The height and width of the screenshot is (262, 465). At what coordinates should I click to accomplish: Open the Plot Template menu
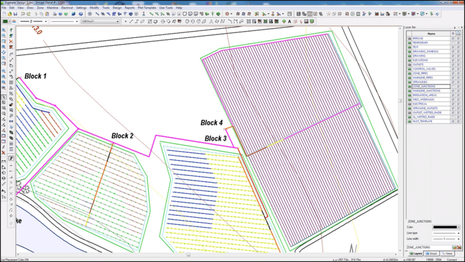[x=146, y=7]
